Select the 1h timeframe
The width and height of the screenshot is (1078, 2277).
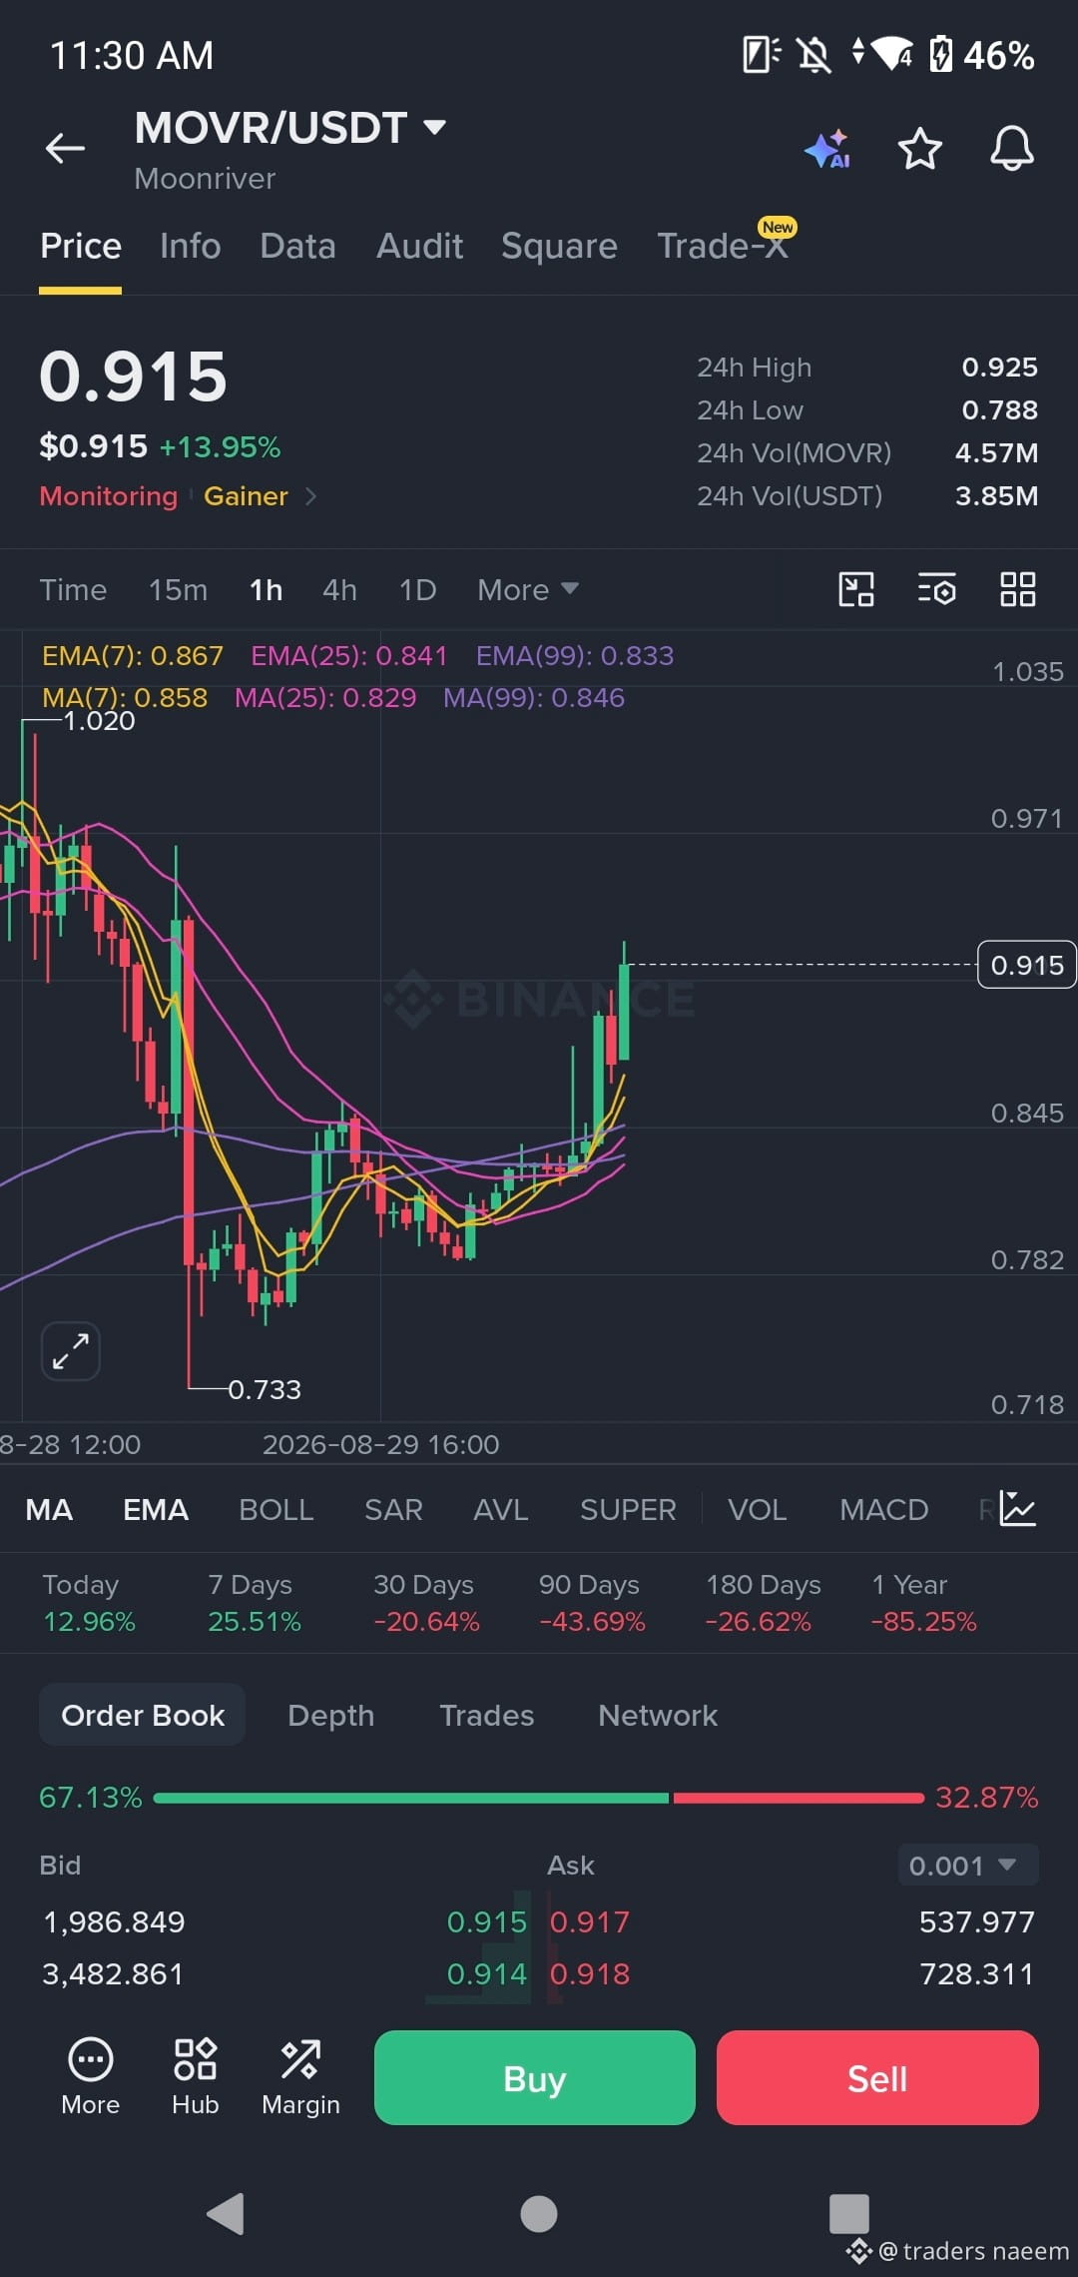point(266,590)
